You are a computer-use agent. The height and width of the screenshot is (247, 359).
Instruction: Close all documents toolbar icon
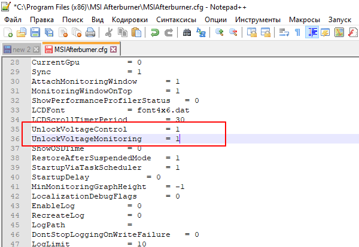(77, 32)
